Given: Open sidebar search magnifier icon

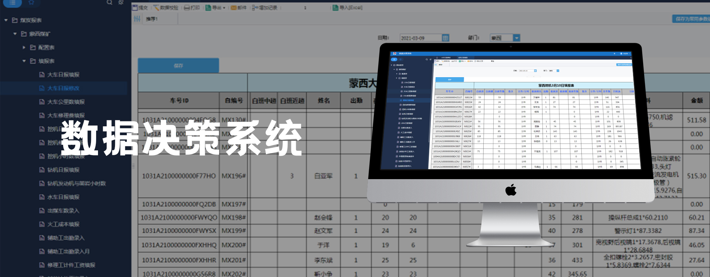Looking at the screenshot, I should [109, 2].
